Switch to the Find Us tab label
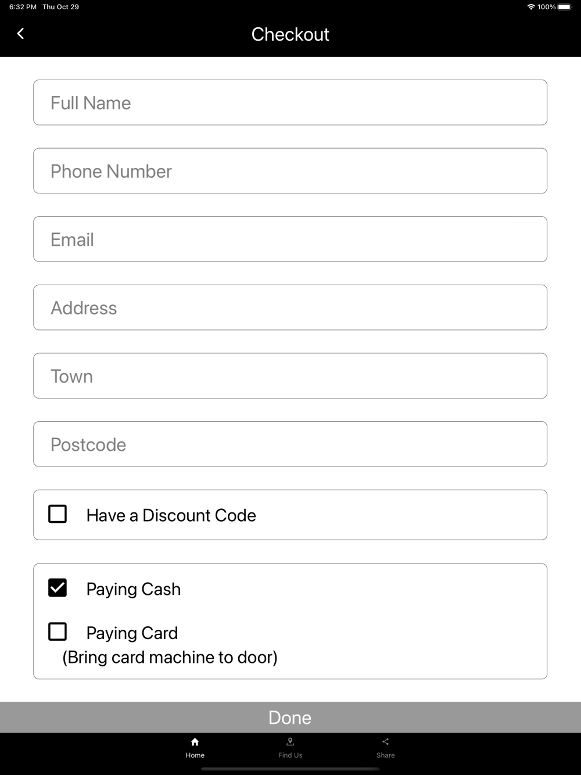This screenshot has width=581, height=775. [290, 755]
